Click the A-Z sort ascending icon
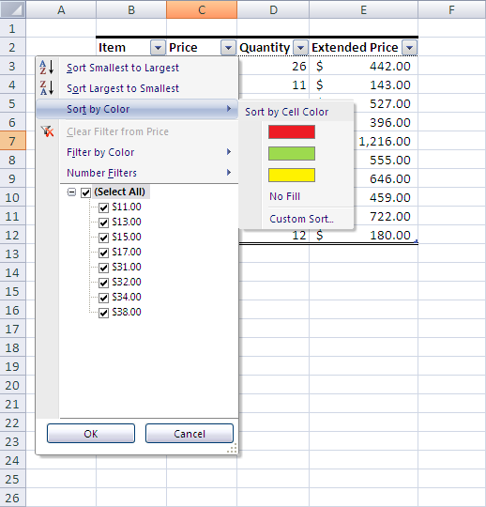The image size is (486, 507). pos(47,68)
